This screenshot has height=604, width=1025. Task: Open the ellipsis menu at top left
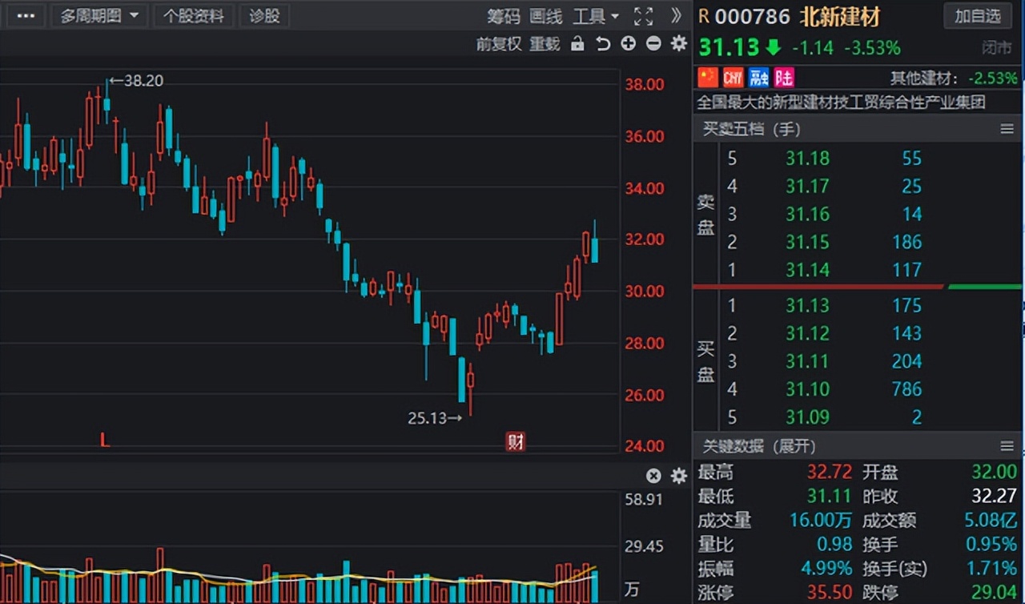25,16
